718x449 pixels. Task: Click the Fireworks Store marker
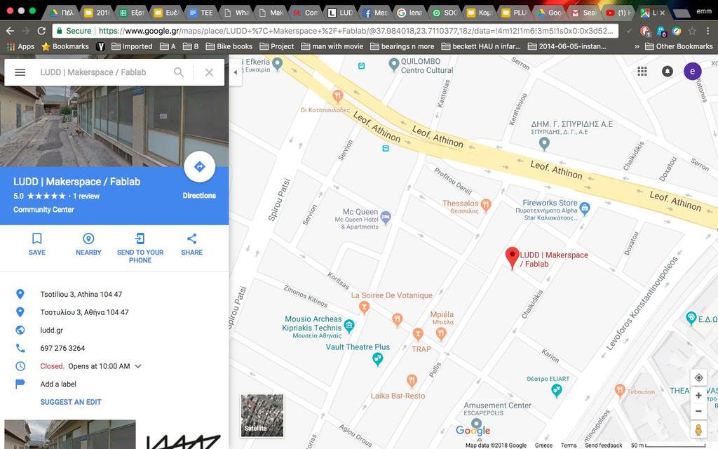point(584,208)
